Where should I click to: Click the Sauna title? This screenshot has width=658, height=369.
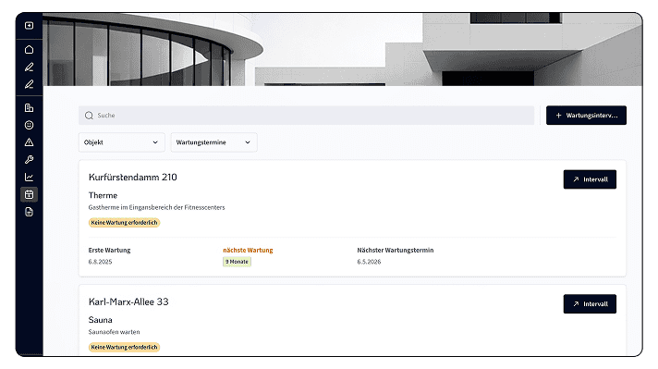click(101, 320)
